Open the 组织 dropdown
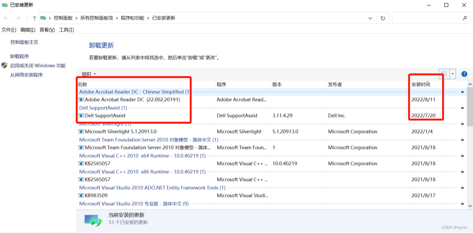473x233 pixels. click(x=89, y=74)
